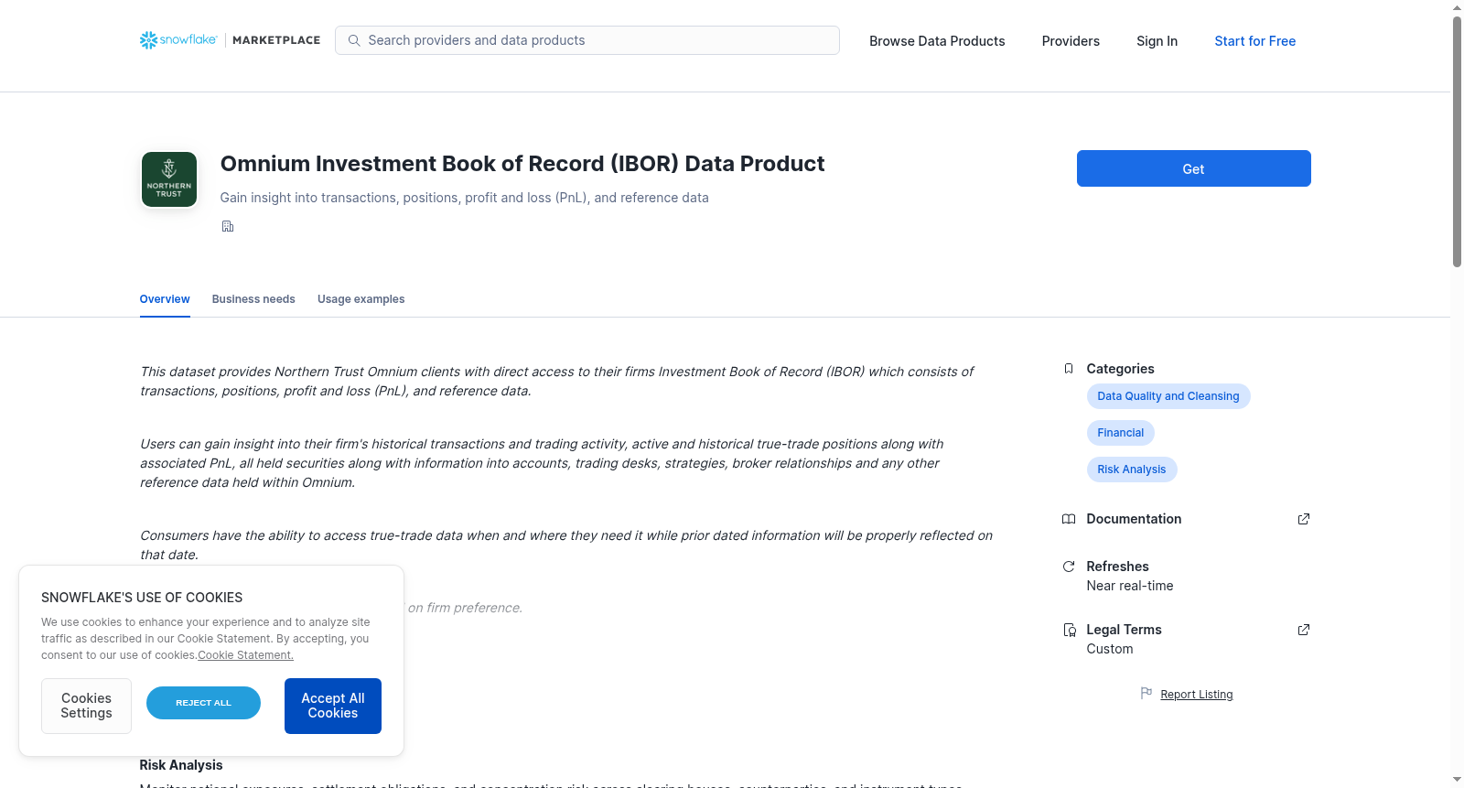
Task: Click the search magnifier icon
Action: click(x=354, y=40)
